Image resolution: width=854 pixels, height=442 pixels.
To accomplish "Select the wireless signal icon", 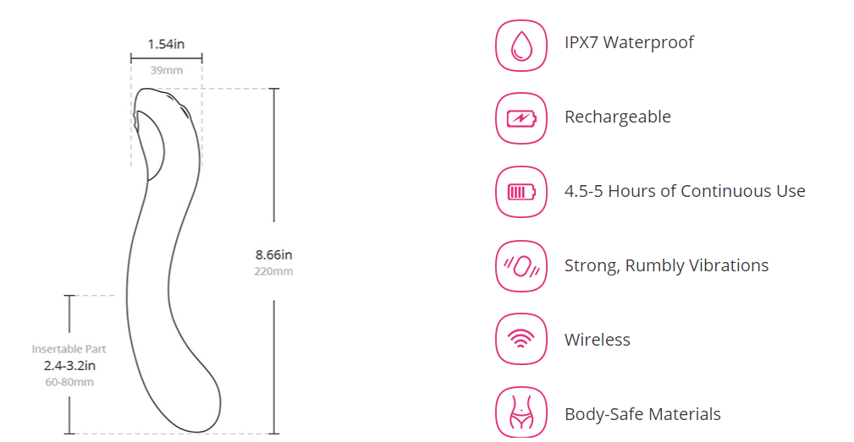I will 521,340.
